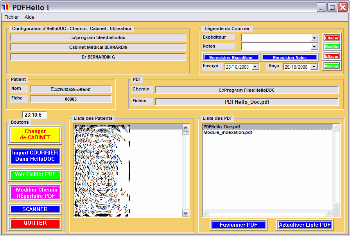Click scroll-up arrow of Liste des Patients
The width and height of the screenshot is (350, 236).
point(185,128)
